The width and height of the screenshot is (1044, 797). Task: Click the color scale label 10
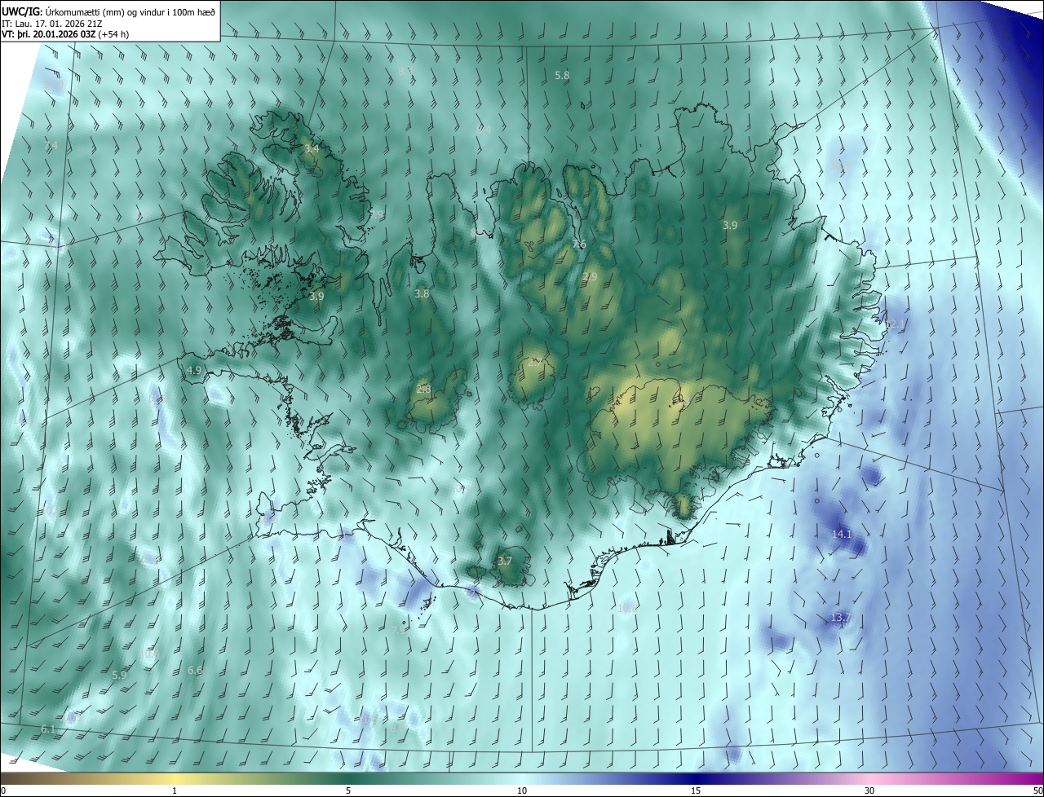click(522, 790)
